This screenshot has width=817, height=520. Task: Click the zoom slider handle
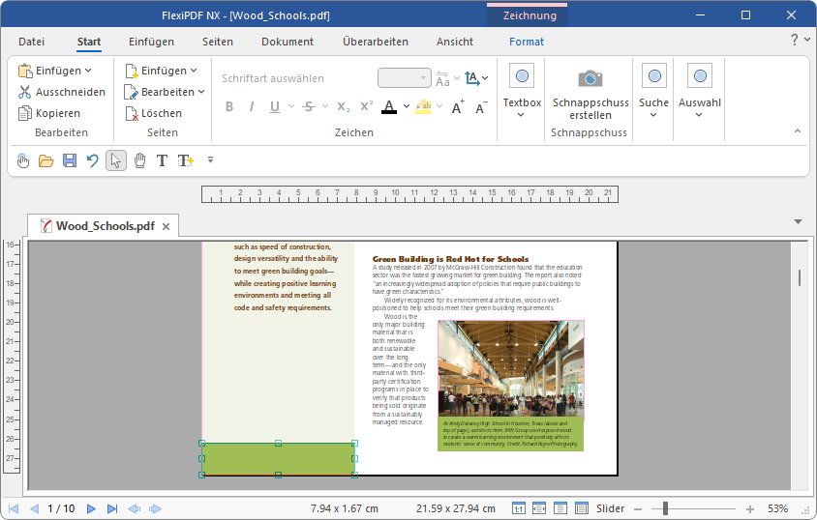coord(663,508)
